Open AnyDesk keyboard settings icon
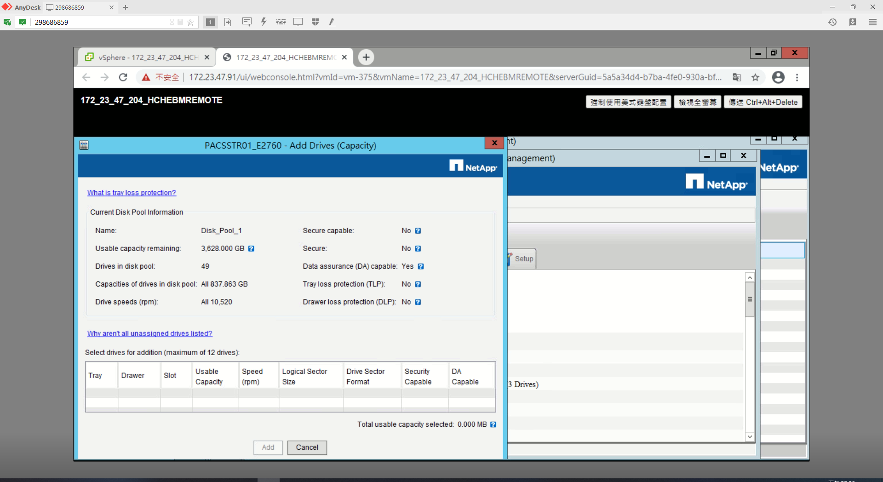The width and height of the screenshot is (883, 482). click(281, 22)
